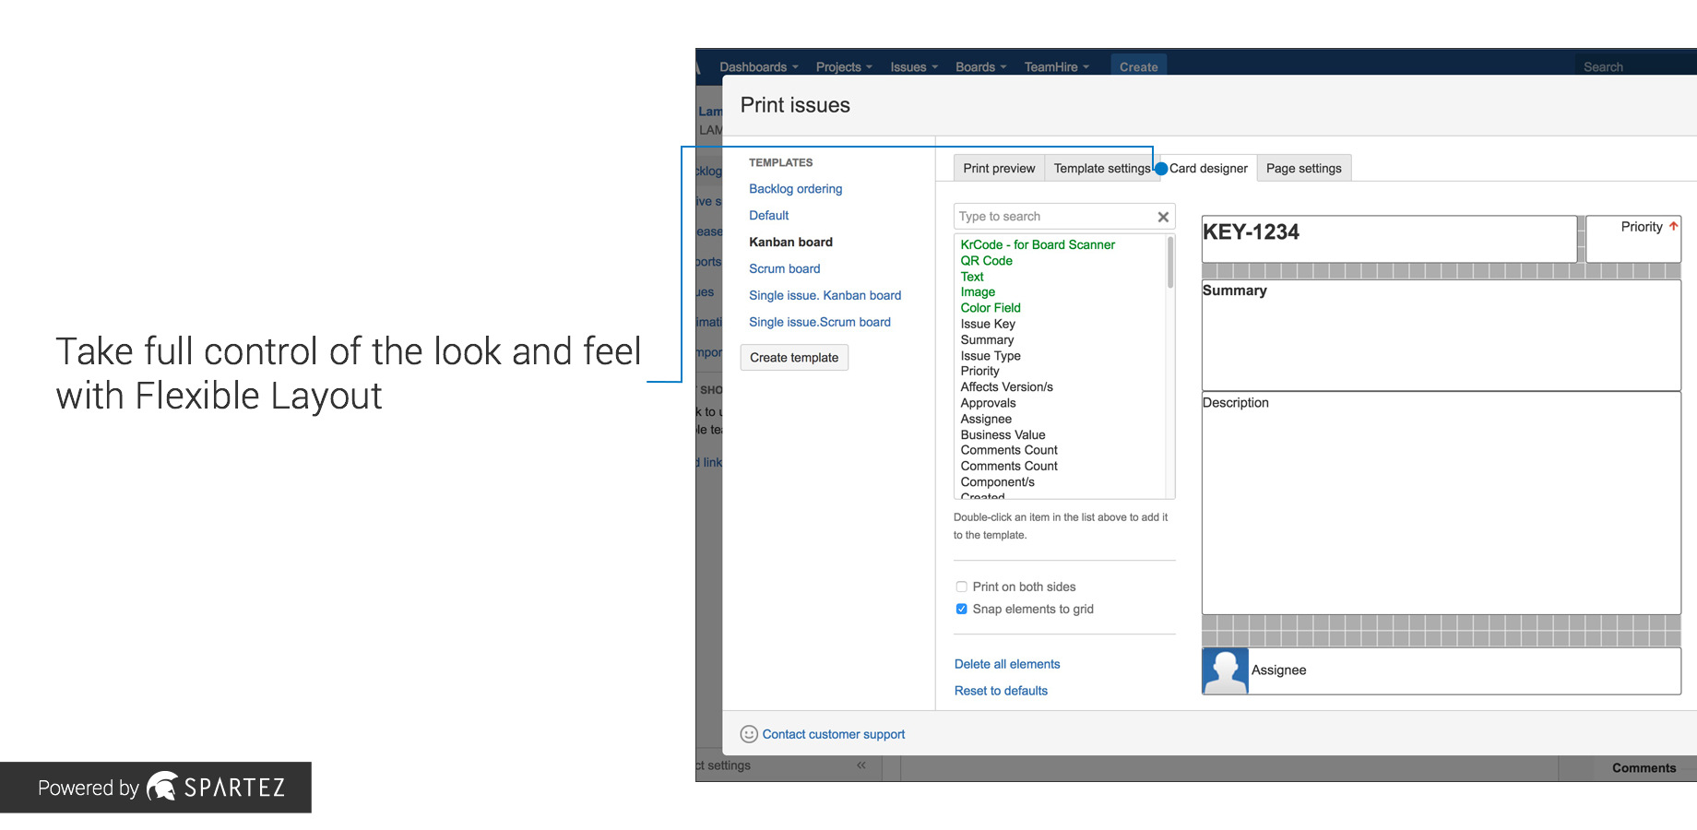Click Delete all elements link
Image resolution: width=1697 pixels, height=830 pixels.
tap(1007, 664)
